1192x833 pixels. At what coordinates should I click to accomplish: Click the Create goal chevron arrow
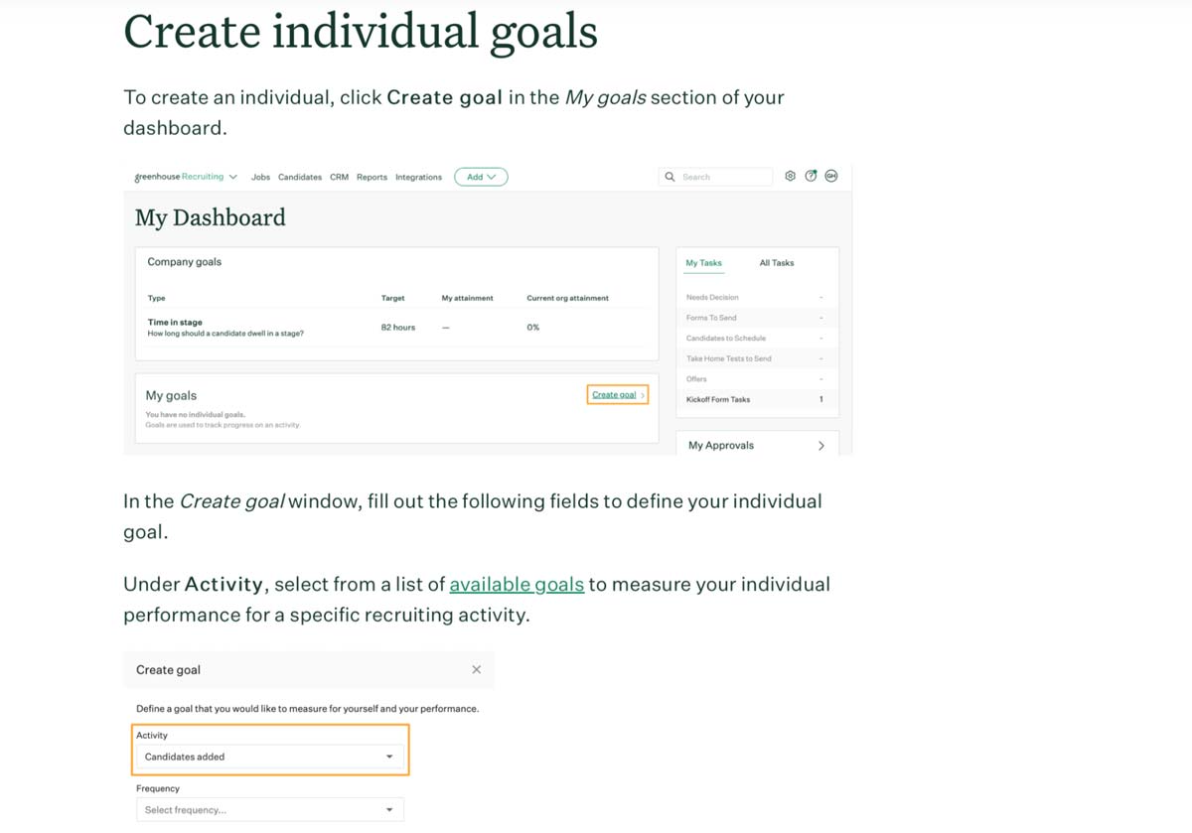pos(644,394)
